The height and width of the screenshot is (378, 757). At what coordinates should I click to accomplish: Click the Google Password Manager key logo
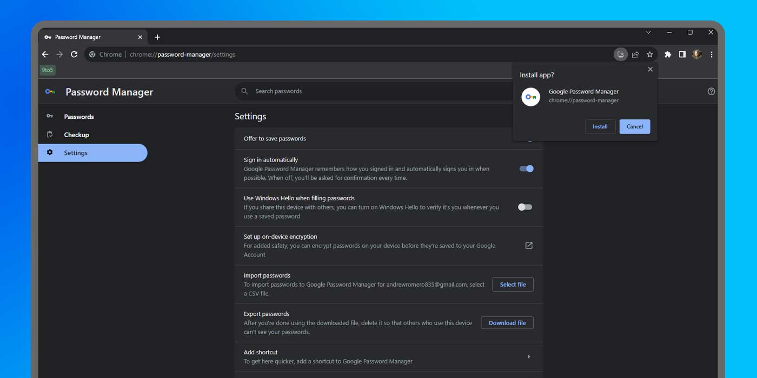[50, 92]
